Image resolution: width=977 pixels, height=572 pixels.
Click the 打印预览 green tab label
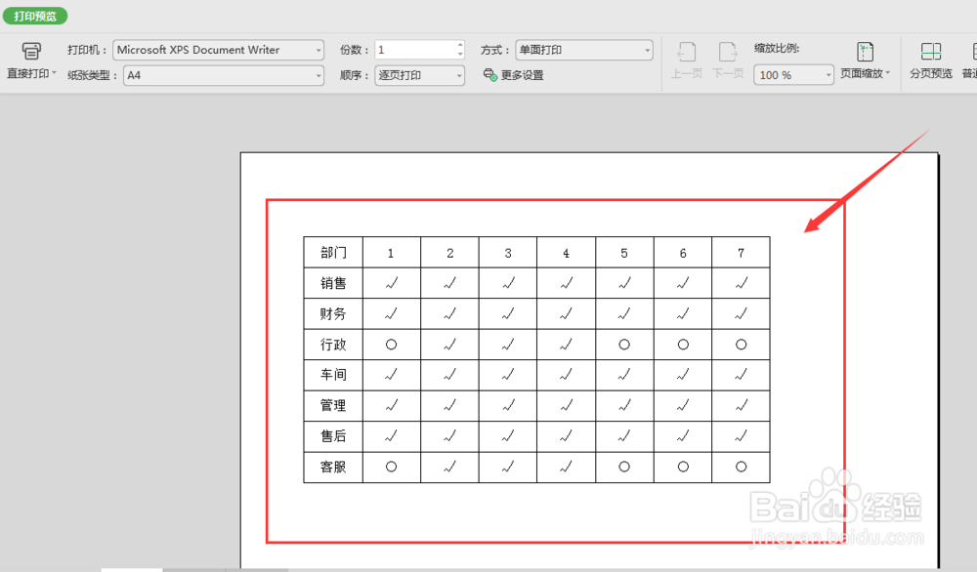click(35, 17)
